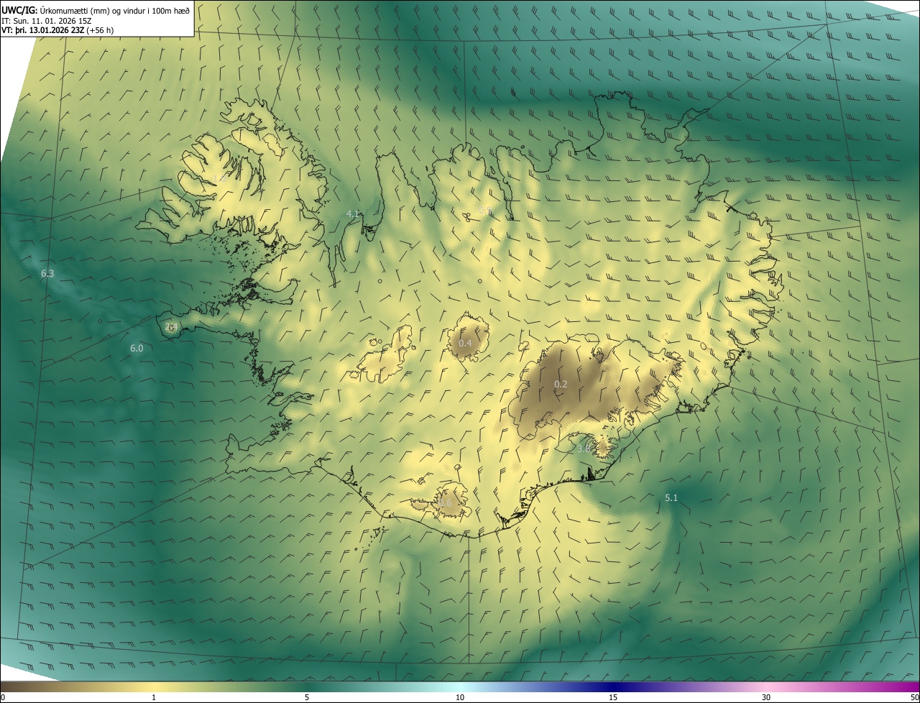Click the 'IT: Sun. 11. 01. 2026 15Z' line

pos(47,21)
